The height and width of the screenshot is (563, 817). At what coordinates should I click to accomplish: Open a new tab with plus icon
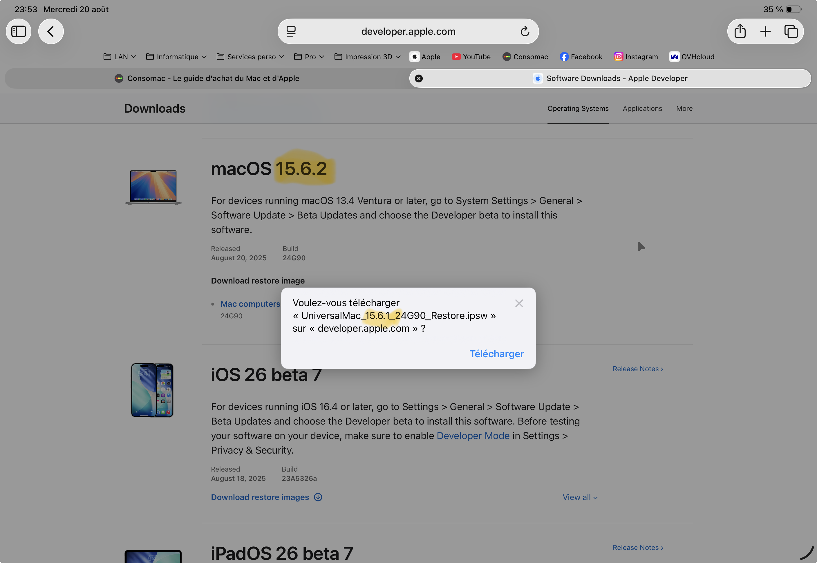click(x=765, y=31)
